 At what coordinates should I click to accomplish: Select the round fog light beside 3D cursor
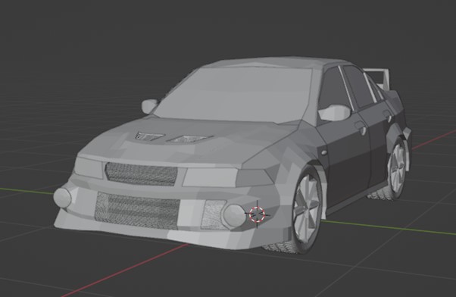coord(235,216)
